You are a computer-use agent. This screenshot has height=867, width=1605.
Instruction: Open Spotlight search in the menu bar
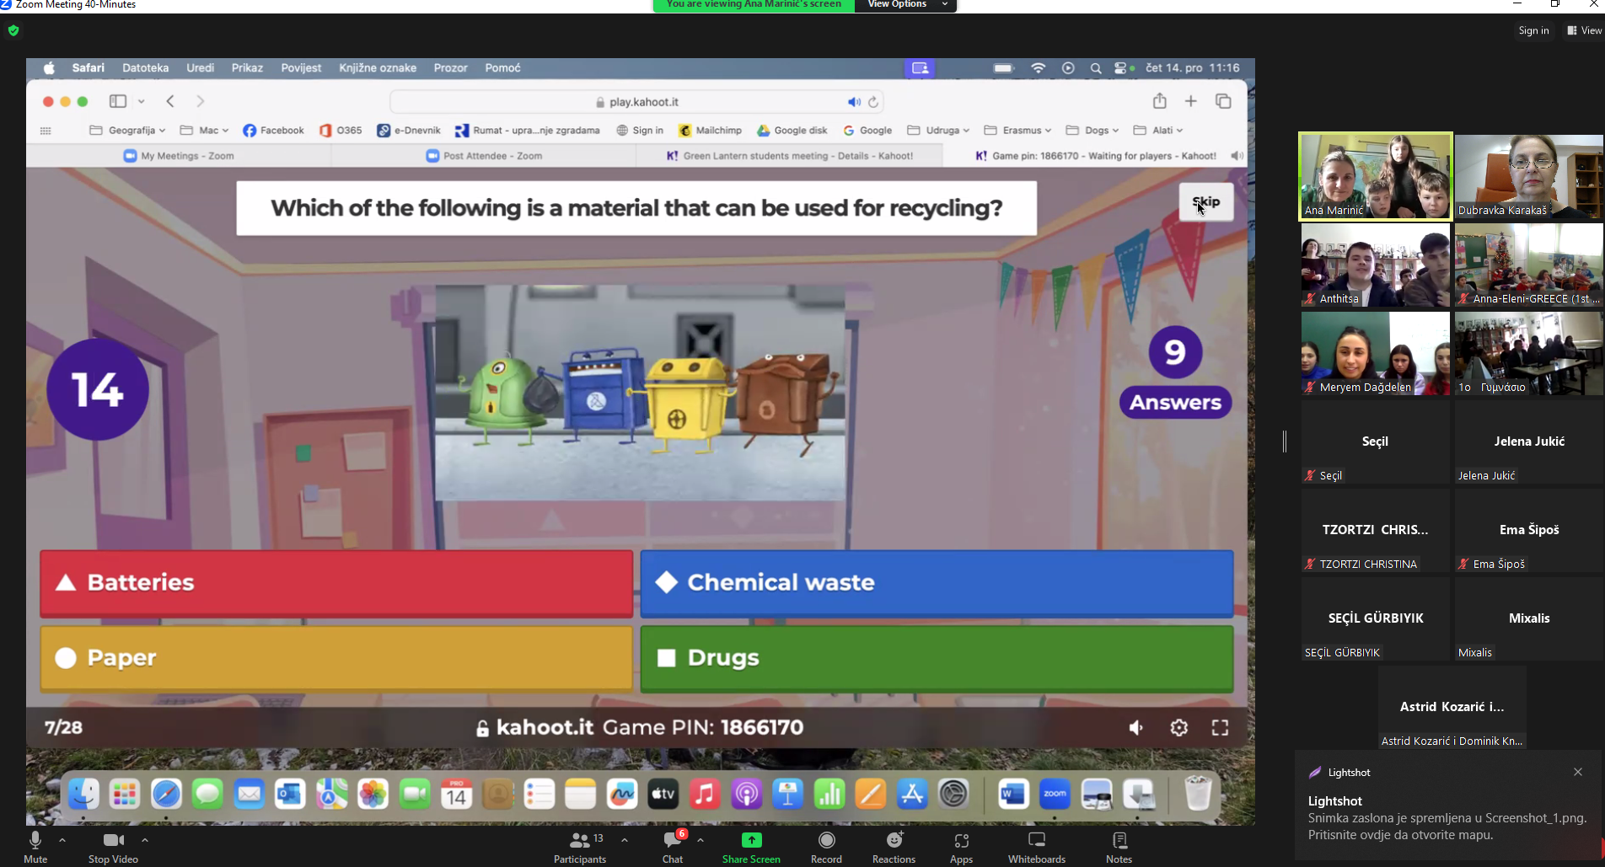[1096, 68]
